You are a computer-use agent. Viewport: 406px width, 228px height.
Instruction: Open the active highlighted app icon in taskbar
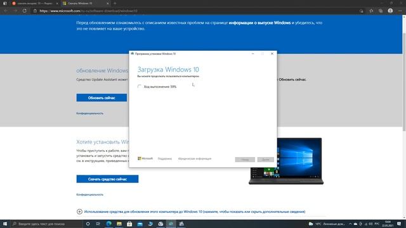tap(171, 224)
